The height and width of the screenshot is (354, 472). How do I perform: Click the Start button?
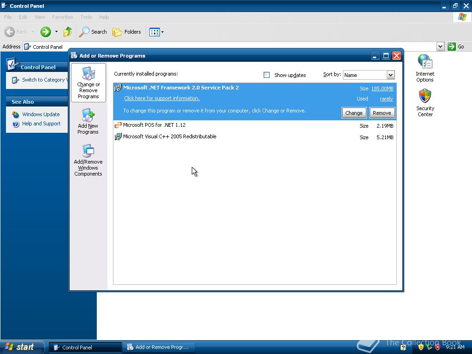pyautogui.click(x=22, y=347)
